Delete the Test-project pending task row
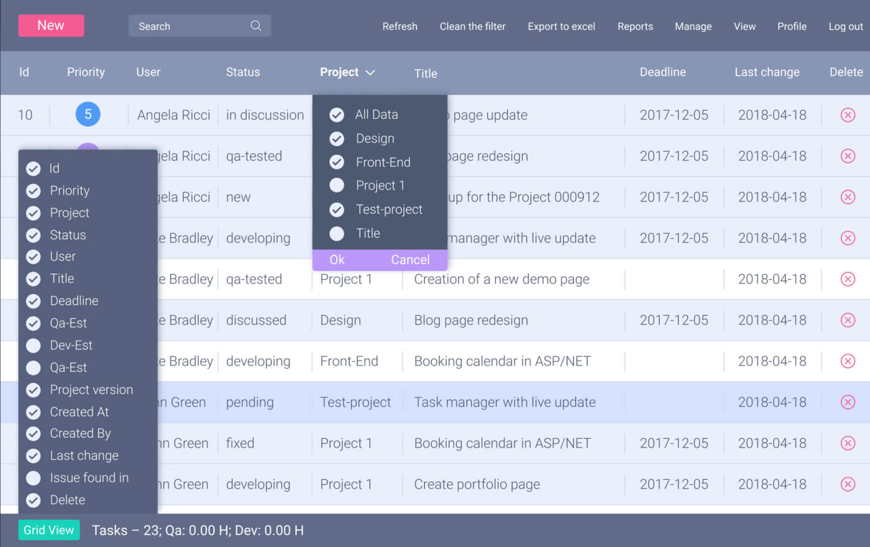Viewport: 870px width, 547px height. pyautogui.click(x=848, y=402)
